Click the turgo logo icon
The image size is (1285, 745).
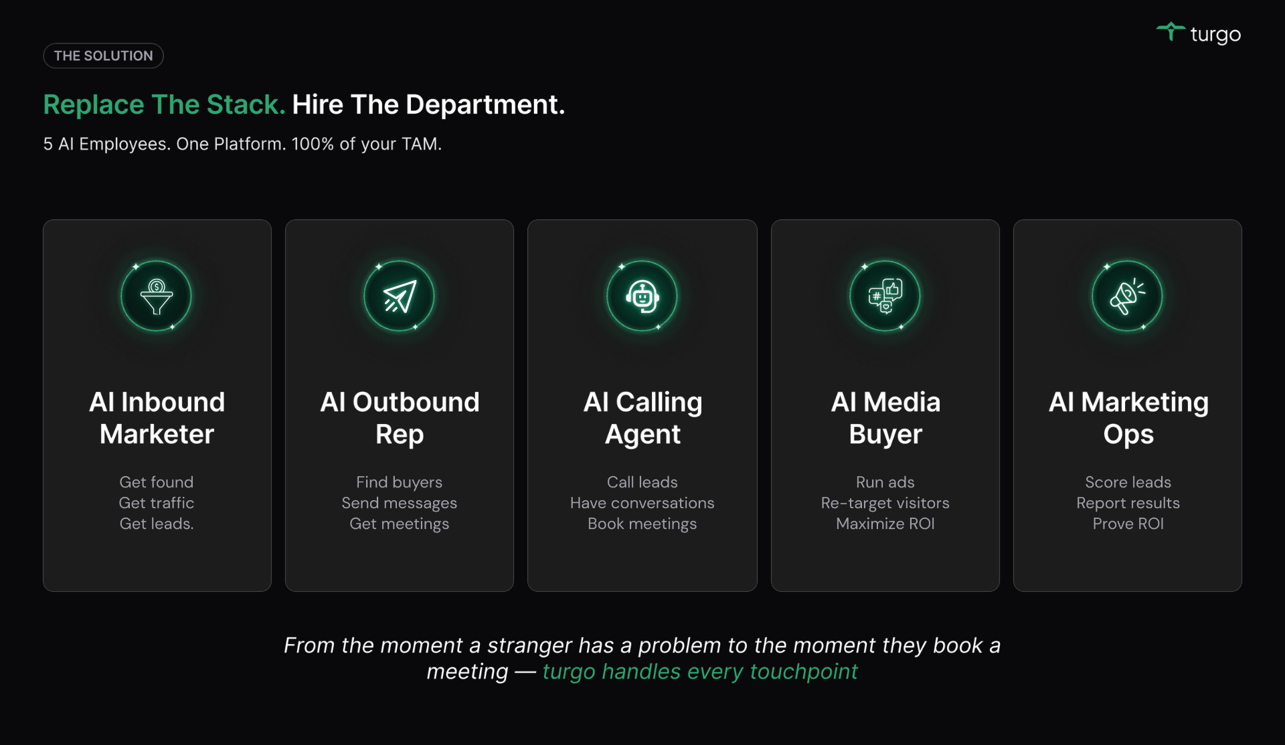pos(1171,31)
